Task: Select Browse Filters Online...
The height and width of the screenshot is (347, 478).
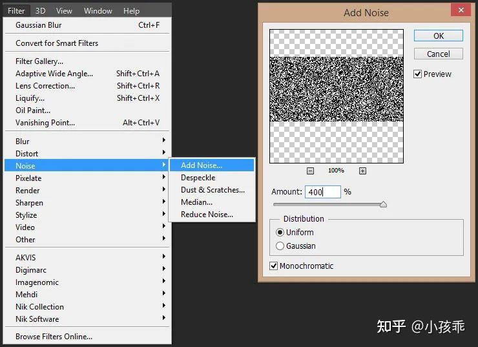Action: tap(87, 336)
